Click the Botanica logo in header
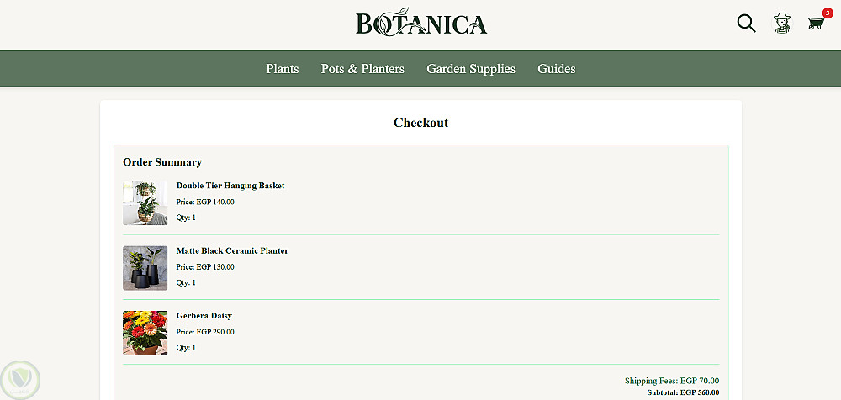This screenshot has width=841, height=400. pos(421,24)
